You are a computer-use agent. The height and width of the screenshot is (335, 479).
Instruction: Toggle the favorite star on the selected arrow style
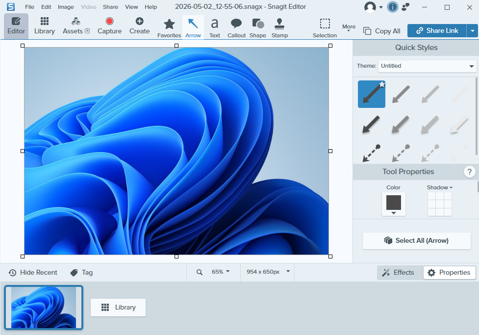pyautogui.click(x=382, y=84)
